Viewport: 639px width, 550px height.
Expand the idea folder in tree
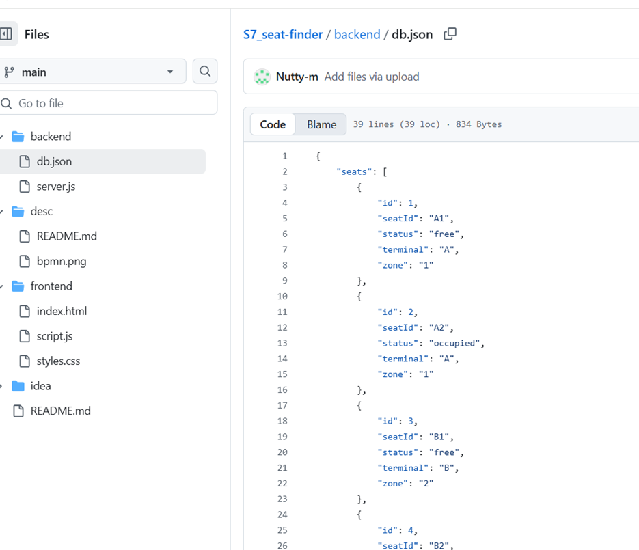pyautogui.click(x=2, y=386)
